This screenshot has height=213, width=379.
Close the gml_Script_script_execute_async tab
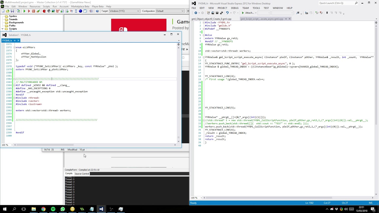(x=290, y=19)
